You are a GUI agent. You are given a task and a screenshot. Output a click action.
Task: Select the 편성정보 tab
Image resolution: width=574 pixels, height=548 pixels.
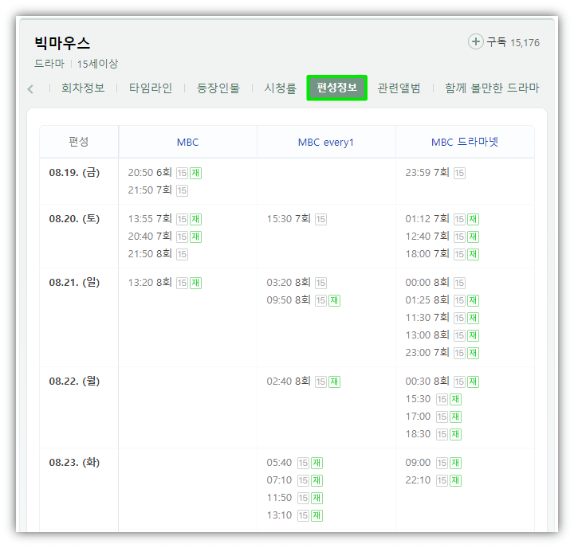coord(336,88)
